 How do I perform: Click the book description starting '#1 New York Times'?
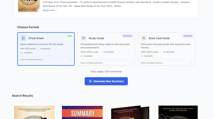(116, 4)
